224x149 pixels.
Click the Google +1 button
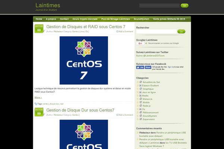point(140,43)
